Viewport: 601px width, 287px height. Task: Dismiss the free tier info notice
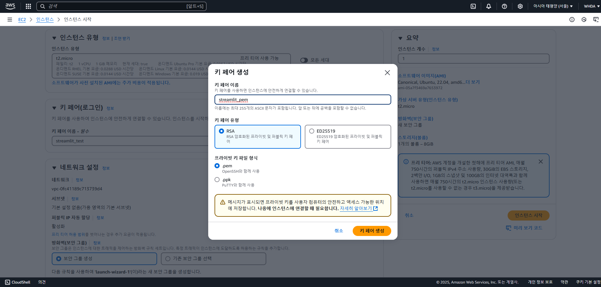click(x=541, y=162)
